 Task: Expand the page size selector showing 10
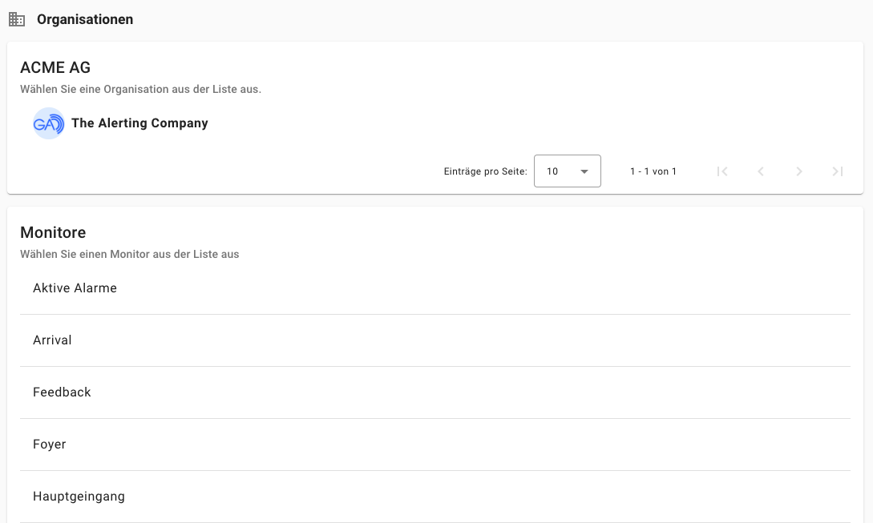tap(568, 171)
